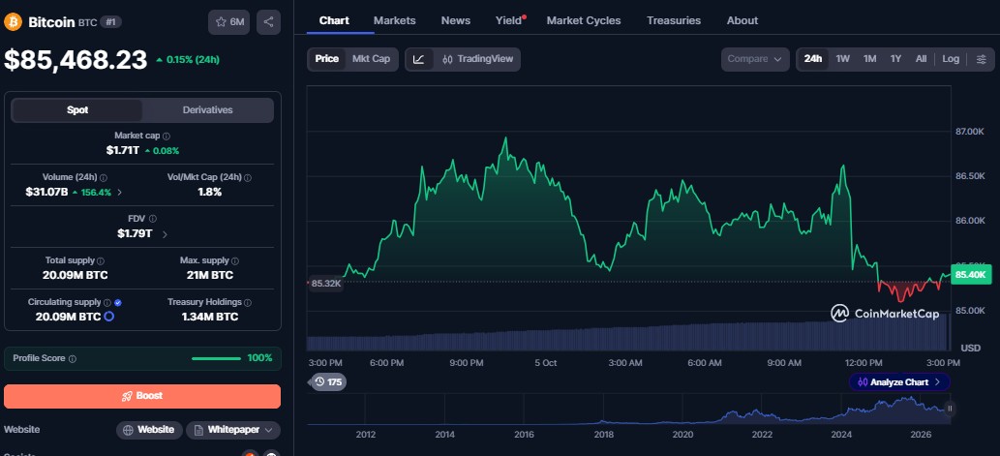
Task: Open the News tab
Action: coord(456,20)
